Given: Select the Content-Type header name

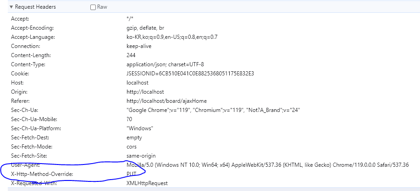Looking at the screenshot, I should tap(28, 64).
